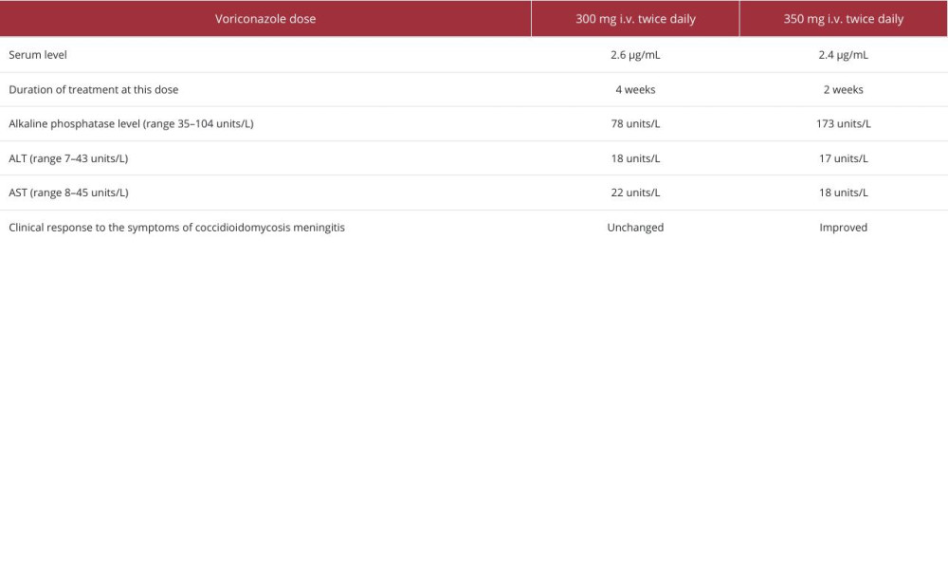Click the 'Serum level' row label
The height and width of the screenshot is (569, 948).
[x=38, y=55]
